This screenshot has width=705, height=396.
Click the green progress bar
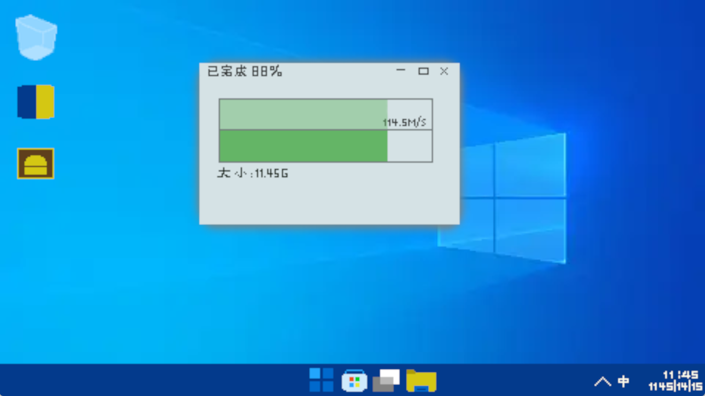(x=301, y=146)
